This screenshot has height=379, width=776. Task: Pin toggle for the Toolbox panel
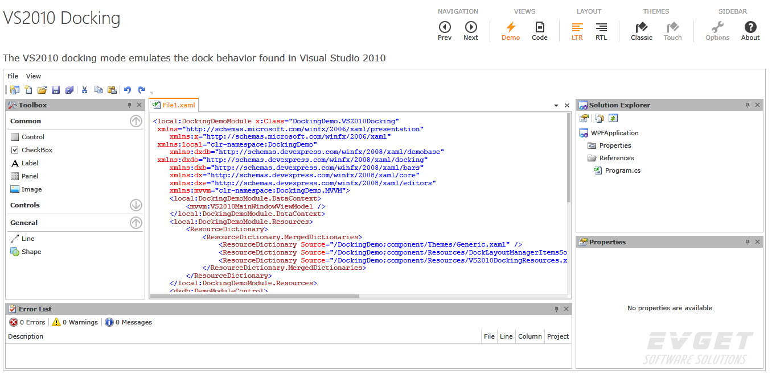pyautogui.click(x=130, y=105)
